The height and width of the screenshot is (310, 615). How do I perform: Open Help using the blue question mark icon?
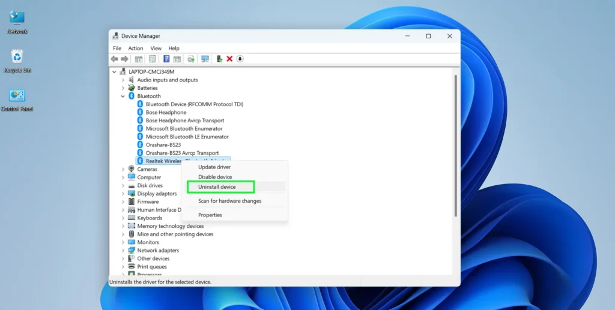(x=166, y=59)
